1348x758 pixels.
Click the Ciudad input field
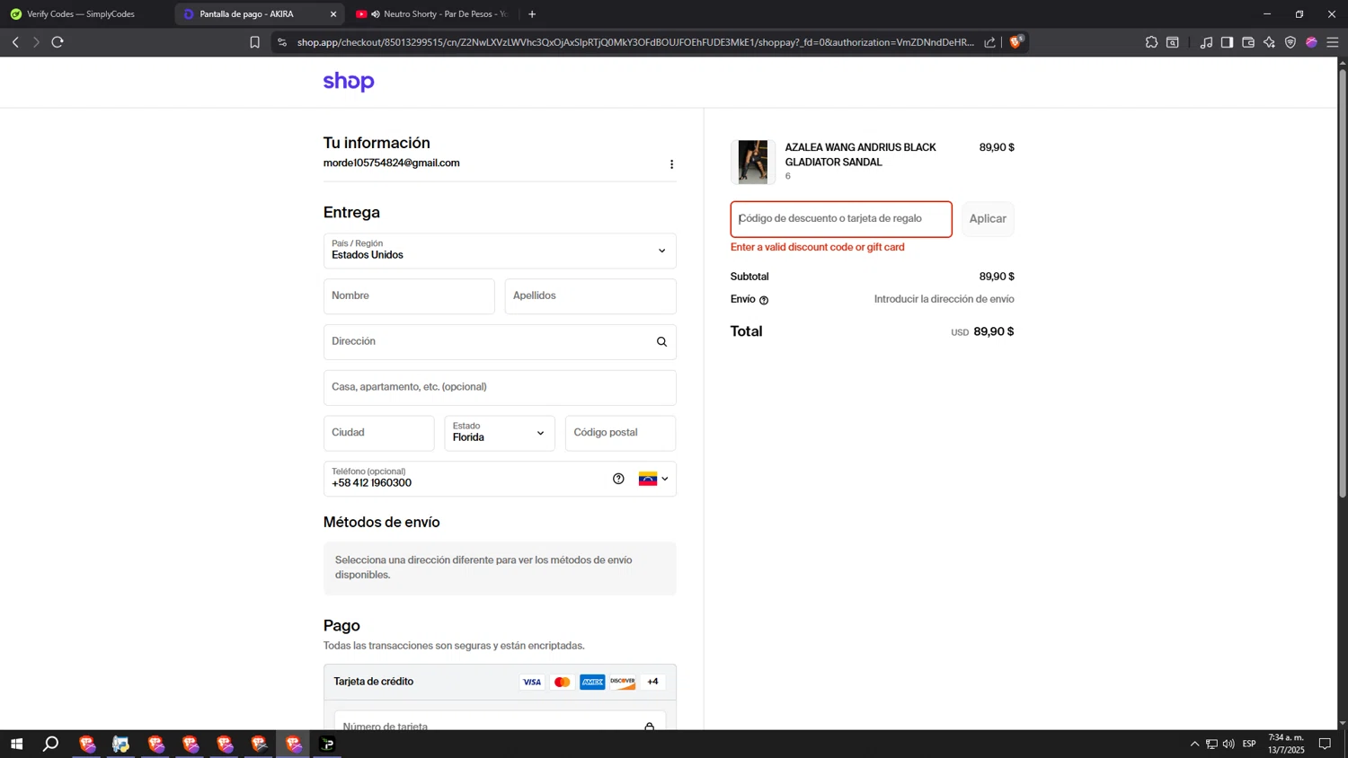tap(379, 433)
